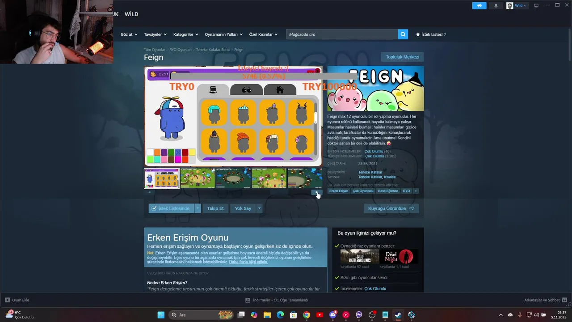Click the Mağazada ara search field
The width and height of the screenshot is (572, 322).
tap(342, 34)
